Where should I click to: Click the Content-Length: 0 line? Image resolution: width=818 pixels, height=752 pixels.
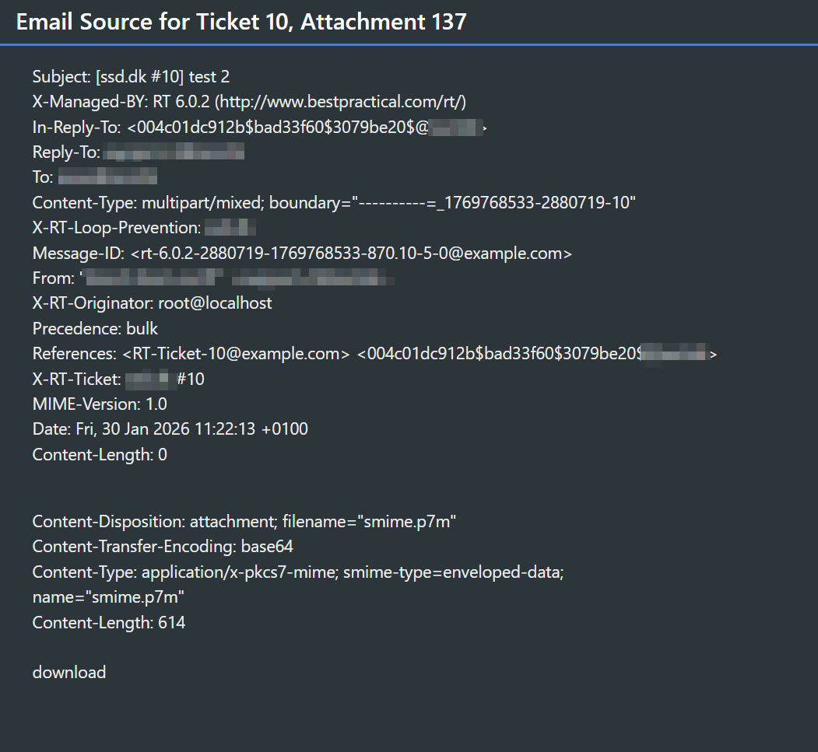100,454
